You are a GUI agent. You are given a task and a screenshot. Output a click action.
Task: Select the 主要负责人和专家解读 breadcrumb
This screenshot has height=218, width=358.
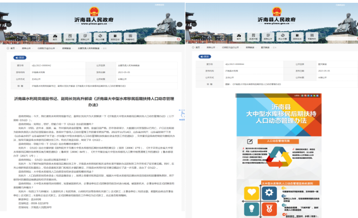coord(89,48)
